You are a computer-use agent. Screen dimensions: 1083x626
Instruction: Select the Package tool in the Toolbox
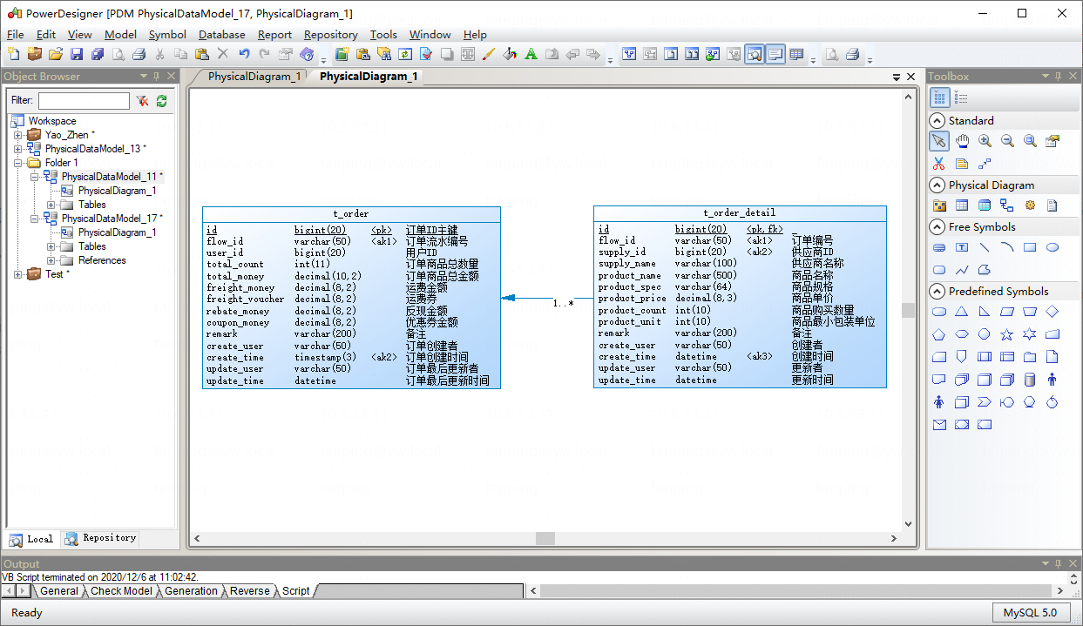(940, 205)
